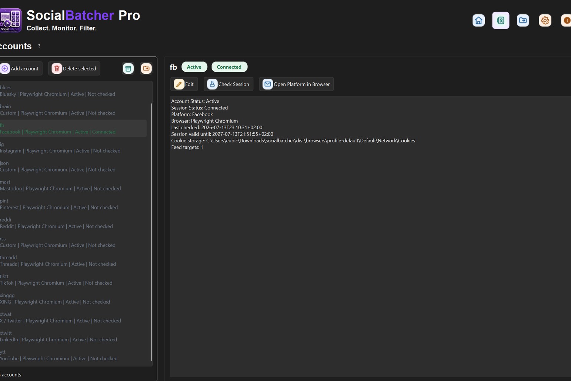Click the Browser: Playwright Chromium line
571x381 pixels.
204,121
